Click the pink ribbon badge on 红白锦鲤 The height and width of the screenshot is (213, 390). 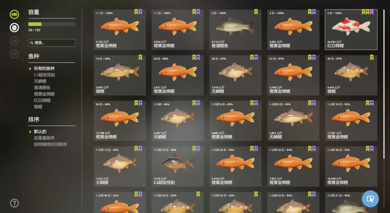(x=371, y=12)
